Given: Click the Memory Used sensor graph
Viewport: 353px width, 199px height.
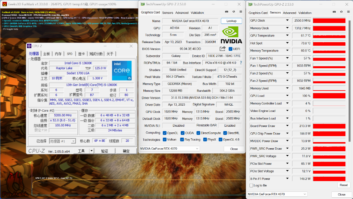Looking at the screenshot, I should click(329, 88).
